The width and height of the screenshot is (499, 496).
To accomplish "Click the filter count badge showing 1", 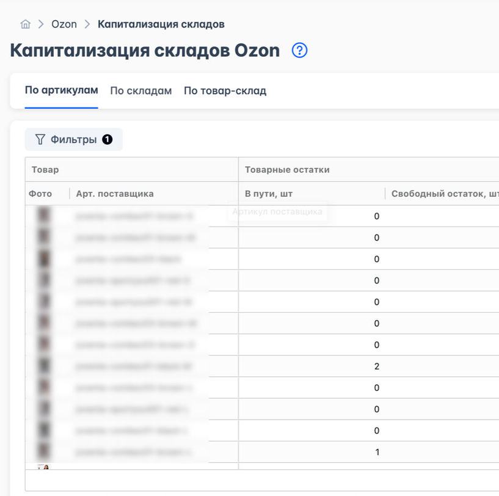I will (107, 139).
